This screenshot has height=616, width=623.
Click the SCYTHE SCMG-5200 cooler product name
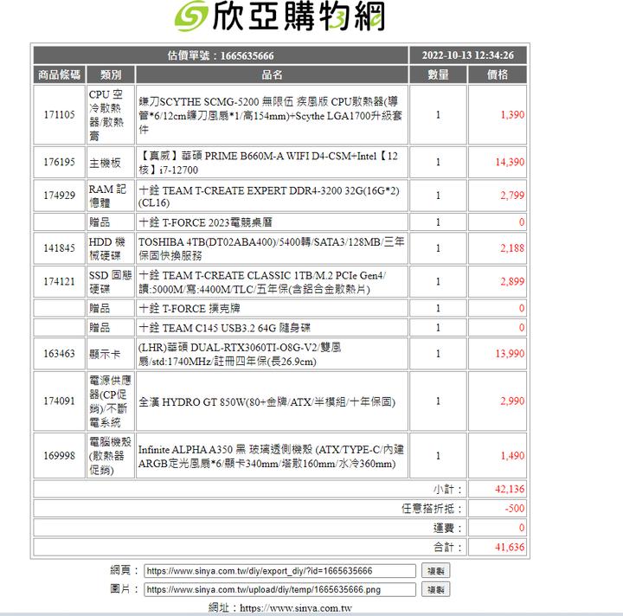tap(272, 115)
